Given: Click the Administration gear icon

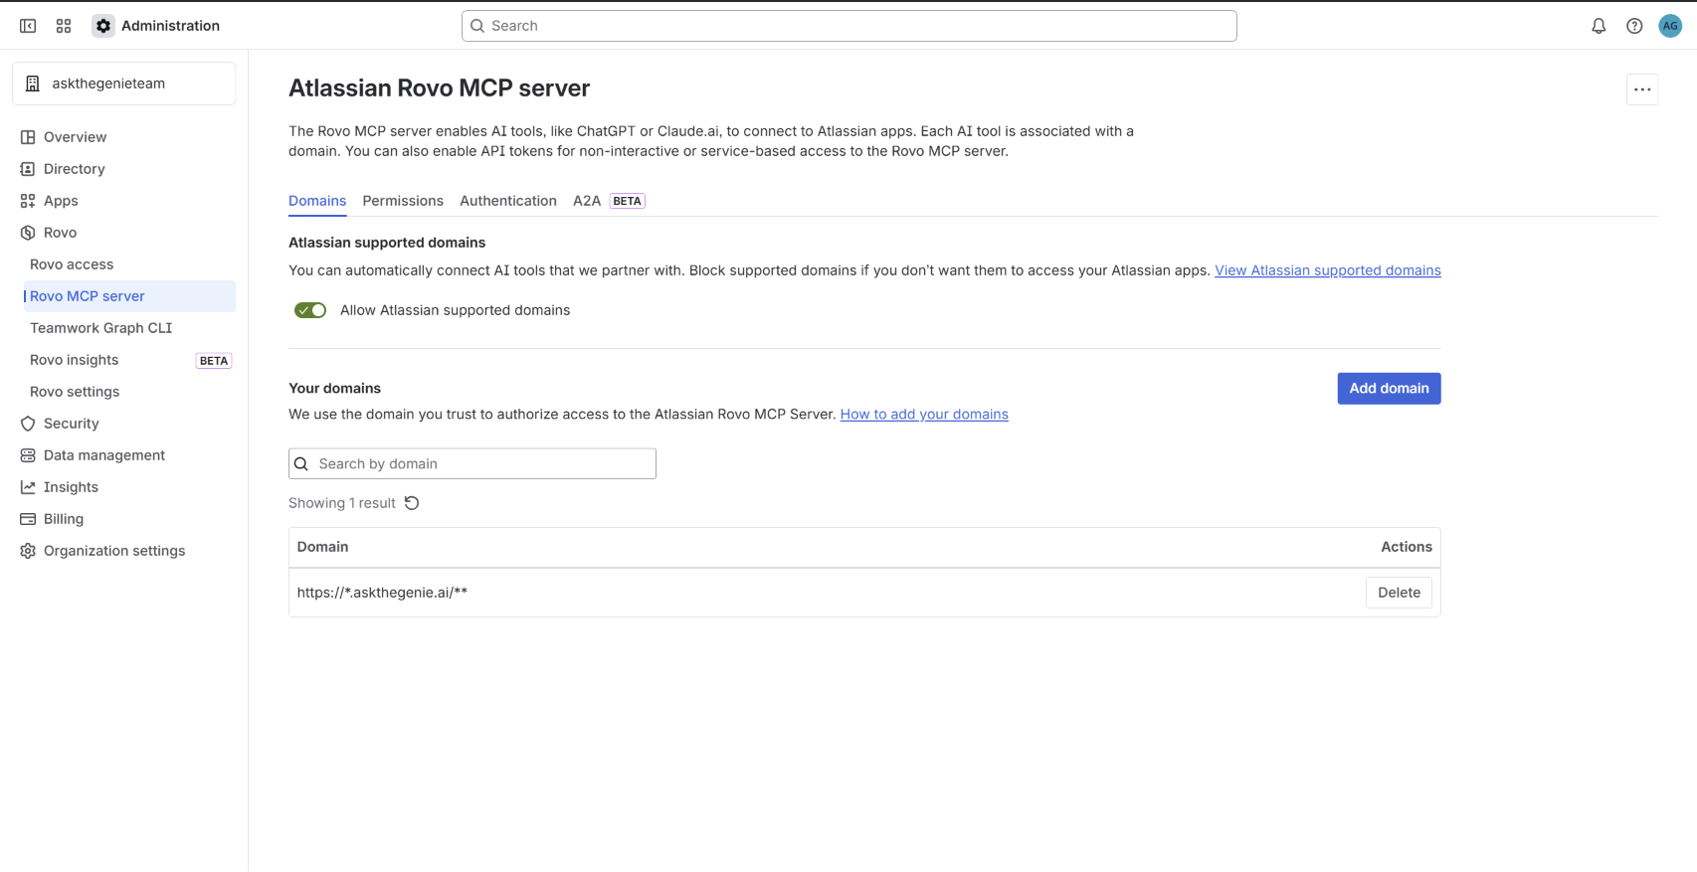Looking at the screenshot, I should pos(103,26).
